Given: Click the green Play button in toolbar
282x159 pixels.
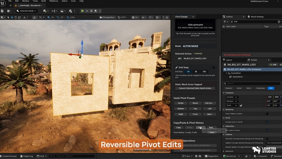Looking at the screenshot, I should pyautogui.click(x=82, y=11).
